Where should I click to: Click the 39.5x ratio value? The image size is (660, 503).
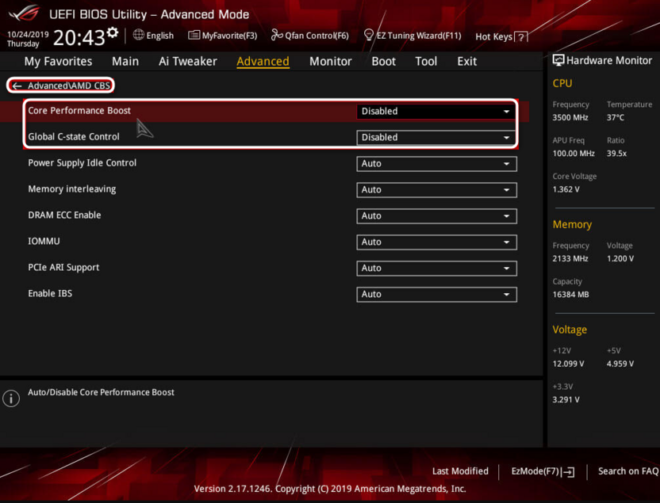(x=616, y=154)
